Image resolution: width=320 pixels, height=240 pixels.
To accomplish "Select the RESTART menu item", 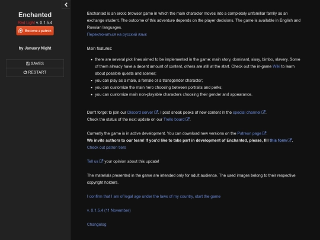I will click(35, 72).
